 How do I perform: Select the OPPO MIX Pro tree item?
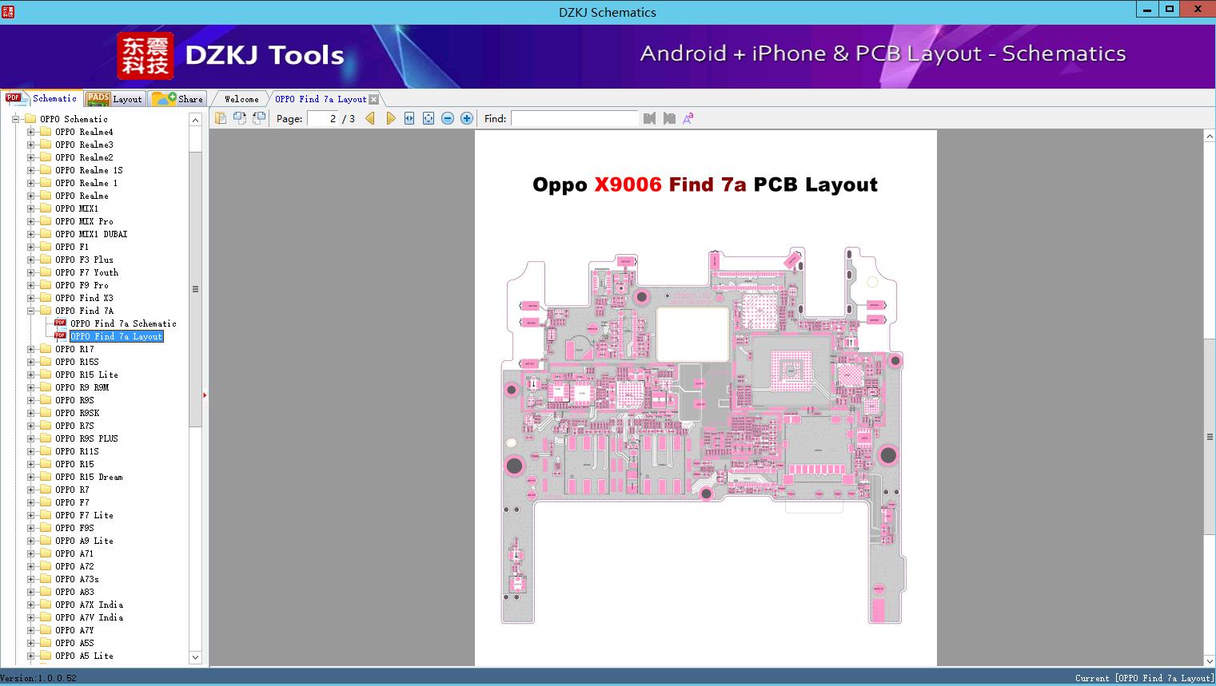pyautogui.click(x=84, y=221)
